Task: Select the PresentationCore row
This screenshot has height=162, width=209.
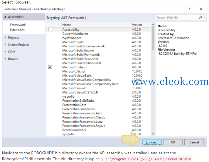Action: pyautogui.click(x=99, y=105)
